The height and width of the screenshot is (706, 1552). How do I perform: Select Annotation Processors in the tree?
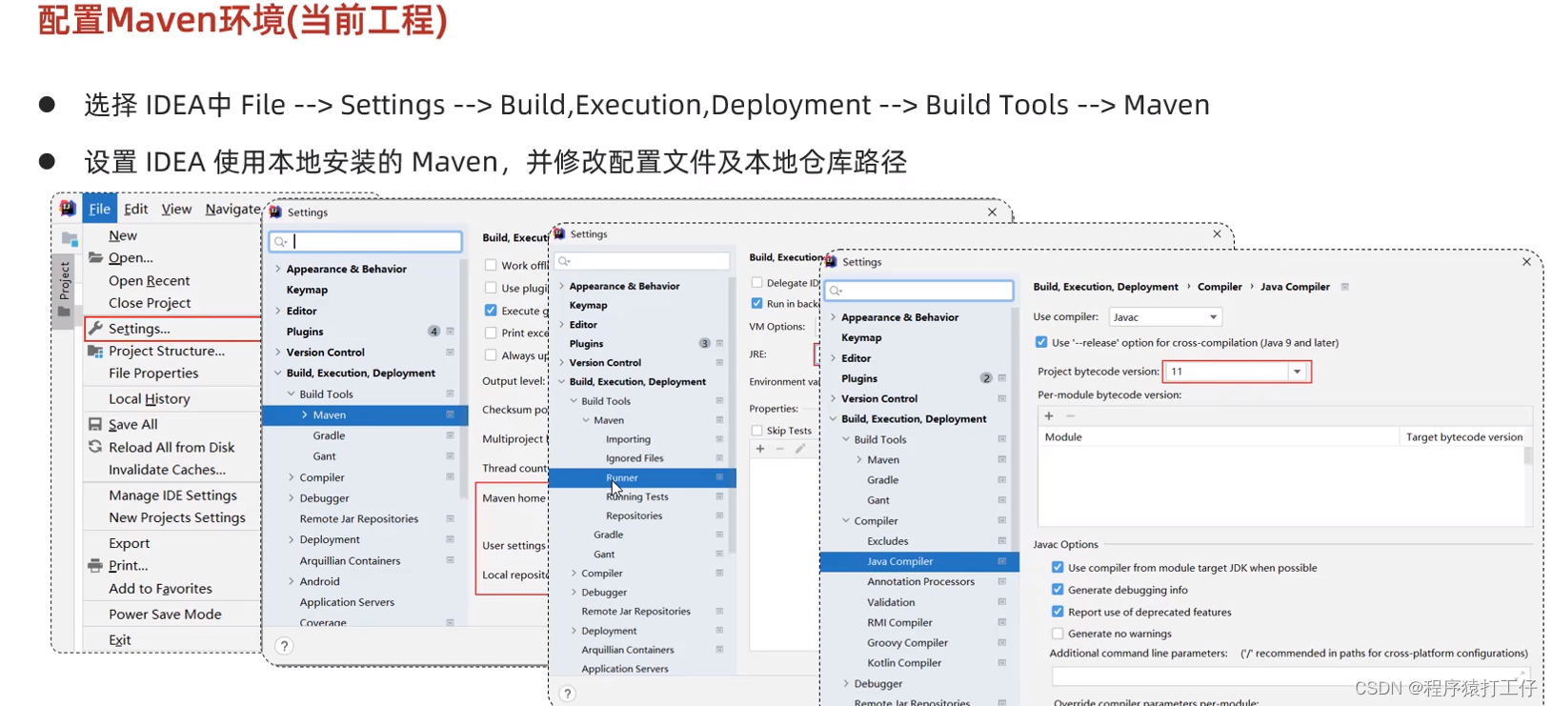[x=920, y=581]
